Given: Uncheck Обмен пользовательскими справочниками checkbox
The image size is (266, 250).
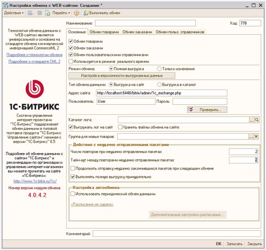Looking at the screenshot, I should pos(71,55).
